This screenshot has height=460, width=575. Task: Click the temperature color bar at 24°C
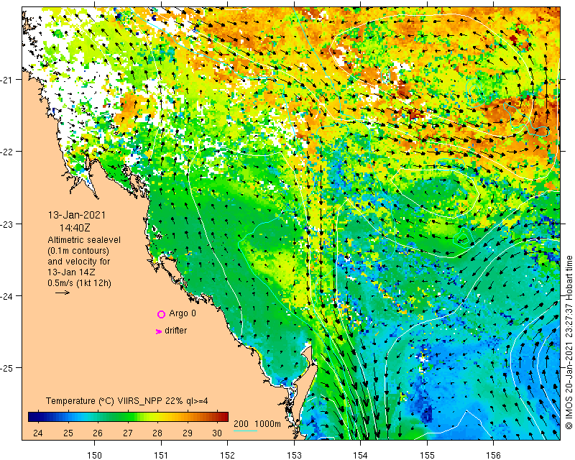[x=38, y=417]
